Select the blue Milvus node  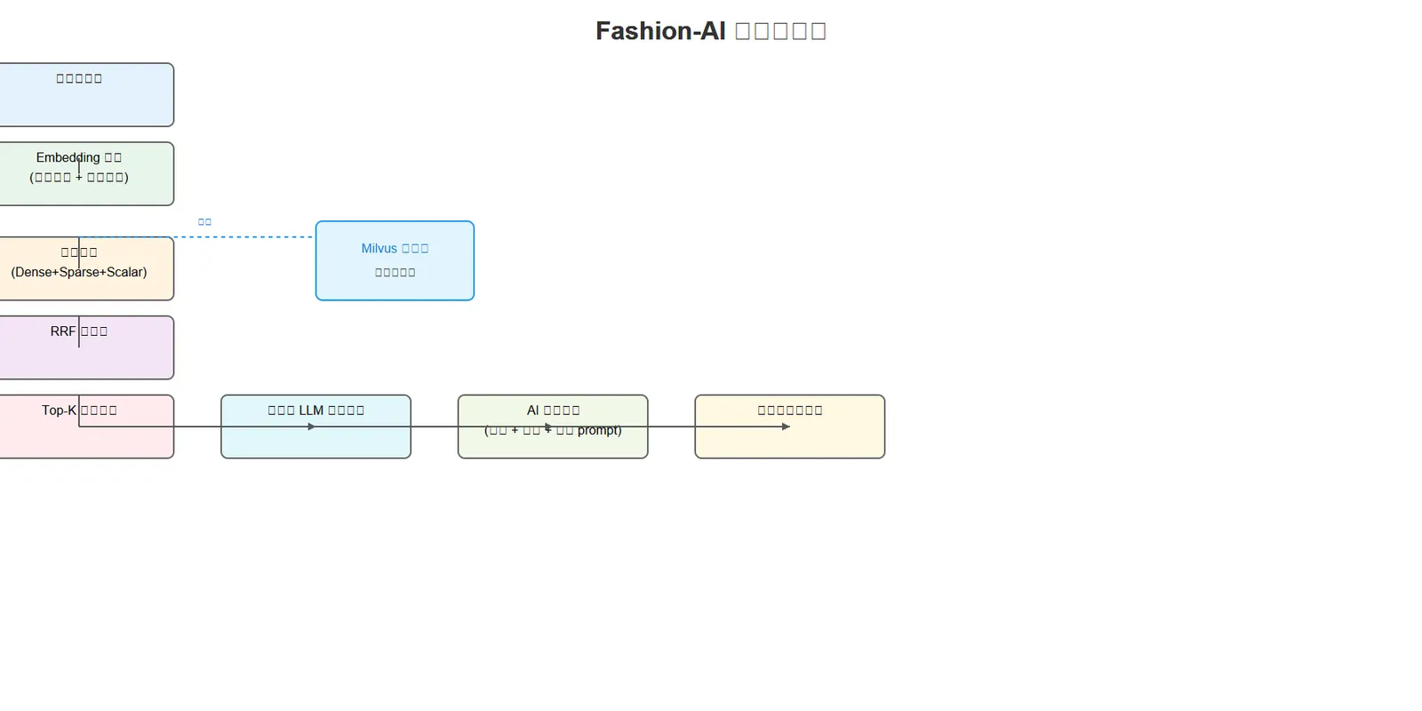pos(395,260)
